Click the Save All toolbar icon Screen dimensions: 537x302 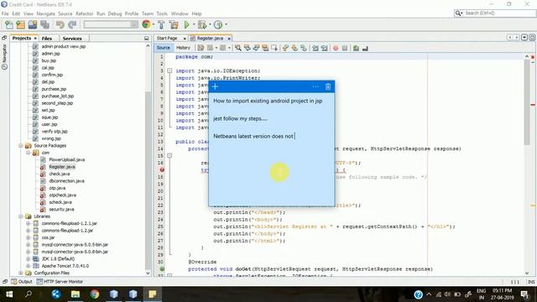tap(44, 24)
